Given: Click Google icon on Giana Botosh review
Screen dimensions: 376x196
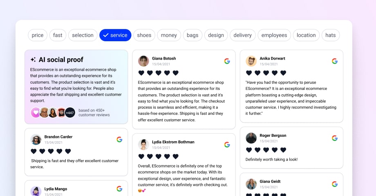Looking at the screenshot, I should click(227, 61).
